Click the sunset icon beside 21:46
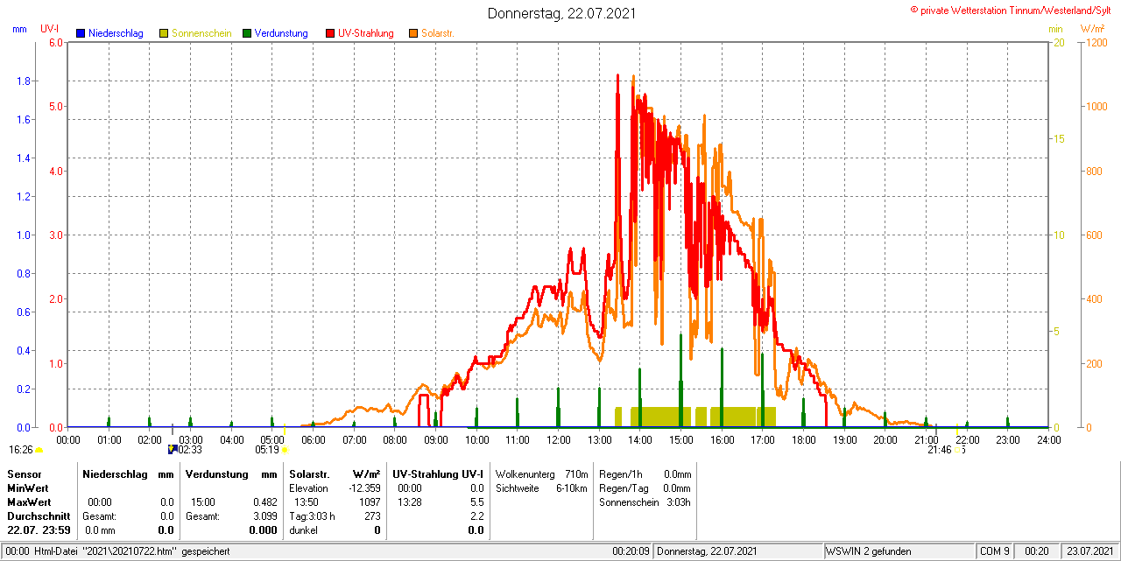1121x561 pixels. [959, 450]
